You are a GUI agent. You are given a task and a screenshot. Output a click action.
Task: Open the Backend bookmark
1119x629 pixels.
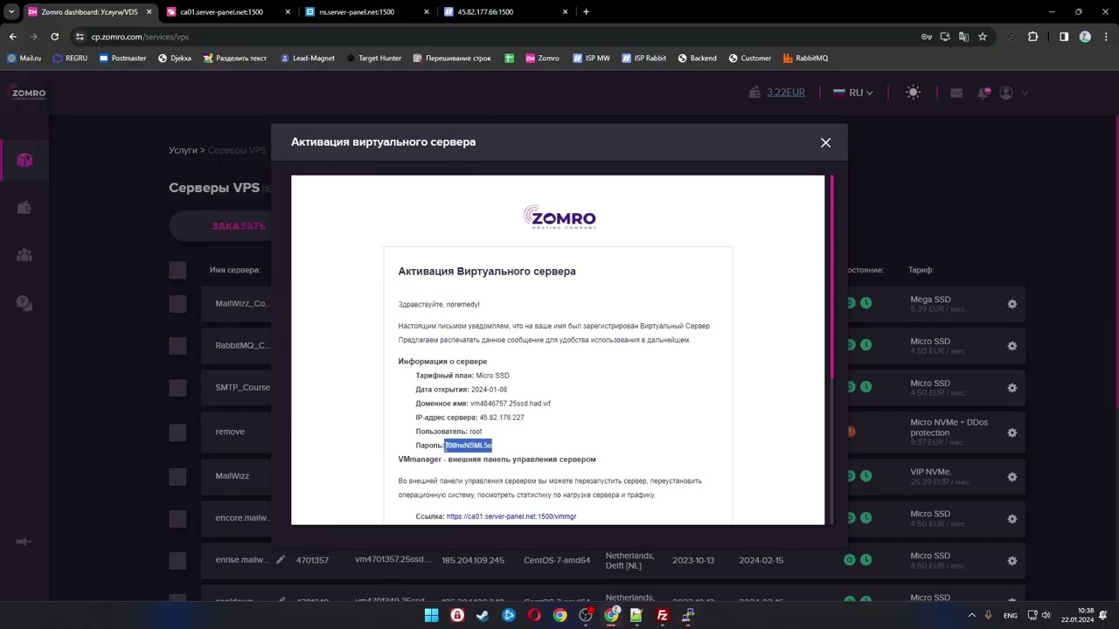[697, 59]
